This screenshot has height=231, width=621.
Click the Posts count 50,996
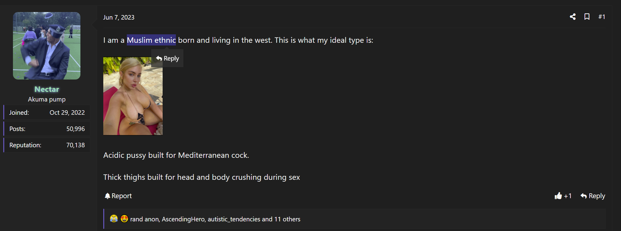(75, 129)
